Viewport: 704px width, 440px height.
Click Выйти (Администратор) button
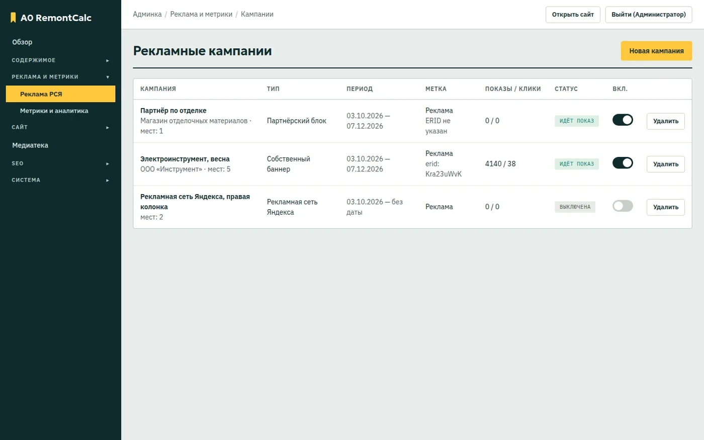[649, 15]
